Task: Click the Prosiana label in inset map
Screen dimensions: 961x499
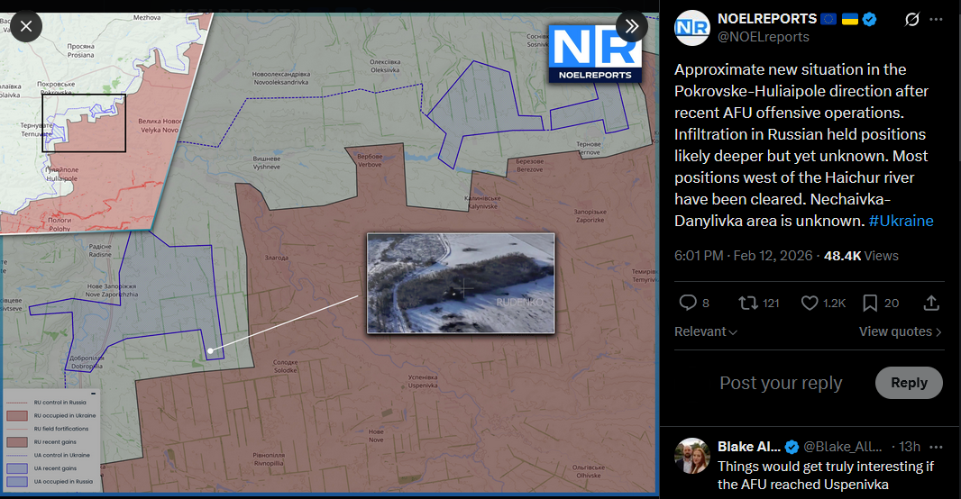Action: [81, 50]
